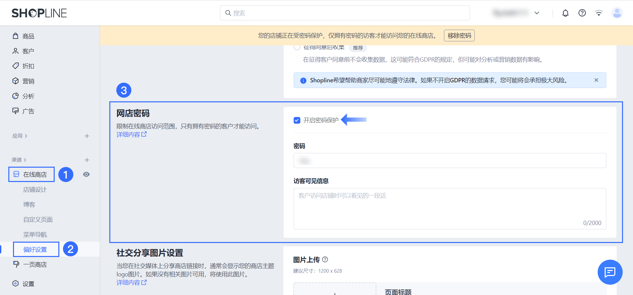Click the 设置 gear icon
Viewport: 633px width, 295px height.
click(x=15, y=283)
